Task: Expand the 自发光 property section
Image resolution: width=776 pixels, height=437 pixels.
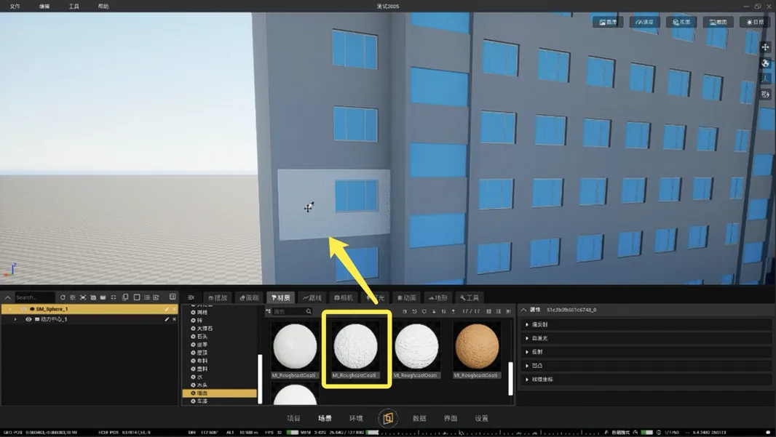Action: click(646, 339)
